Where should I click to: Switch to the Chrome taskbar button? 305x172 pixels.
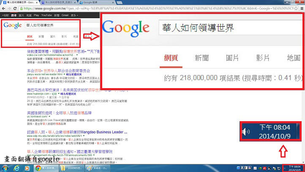pos(46,168)
